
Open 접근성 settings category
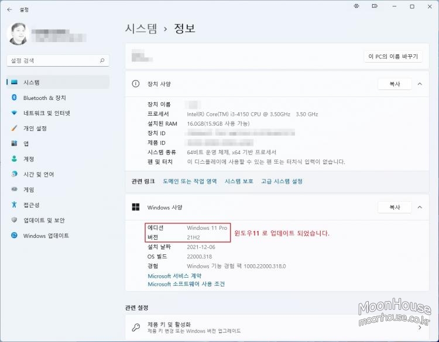tap(58, 205)
